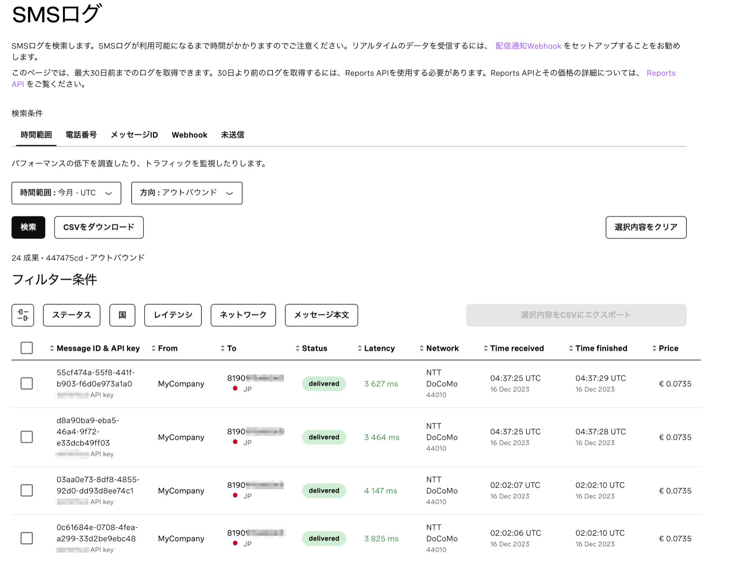This screenshot has width=731, height=562.
Task: Open the メッセージID tab
Action: tap(134, 135)
